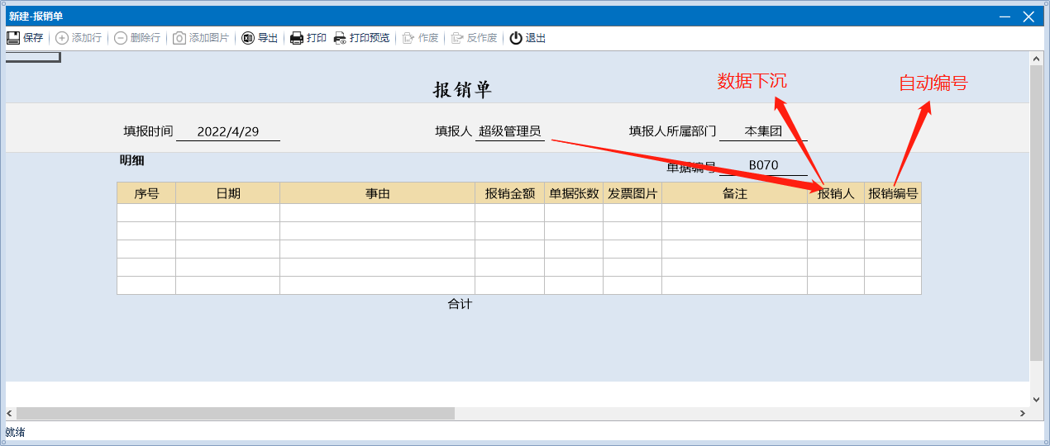Click the Add Row (添加行) icon
This screenshot has height=446, width=1050.
pos(62,38)
